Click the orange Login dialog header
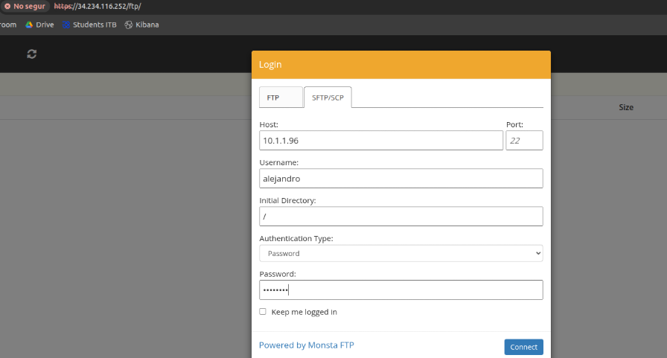 pos(400,65)
